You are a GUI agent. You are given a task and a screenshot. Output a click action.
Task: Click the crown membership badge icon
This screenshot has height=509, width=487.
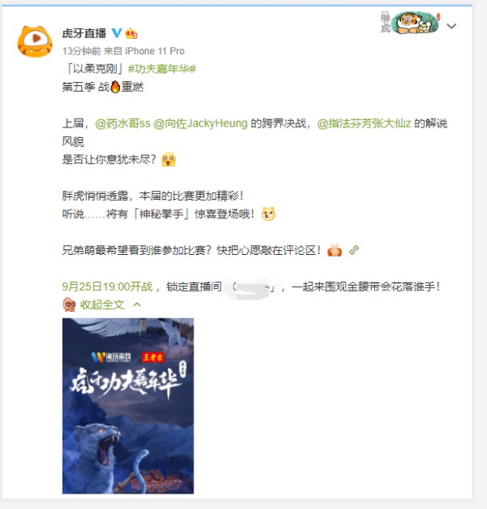[x=131, y=33]
